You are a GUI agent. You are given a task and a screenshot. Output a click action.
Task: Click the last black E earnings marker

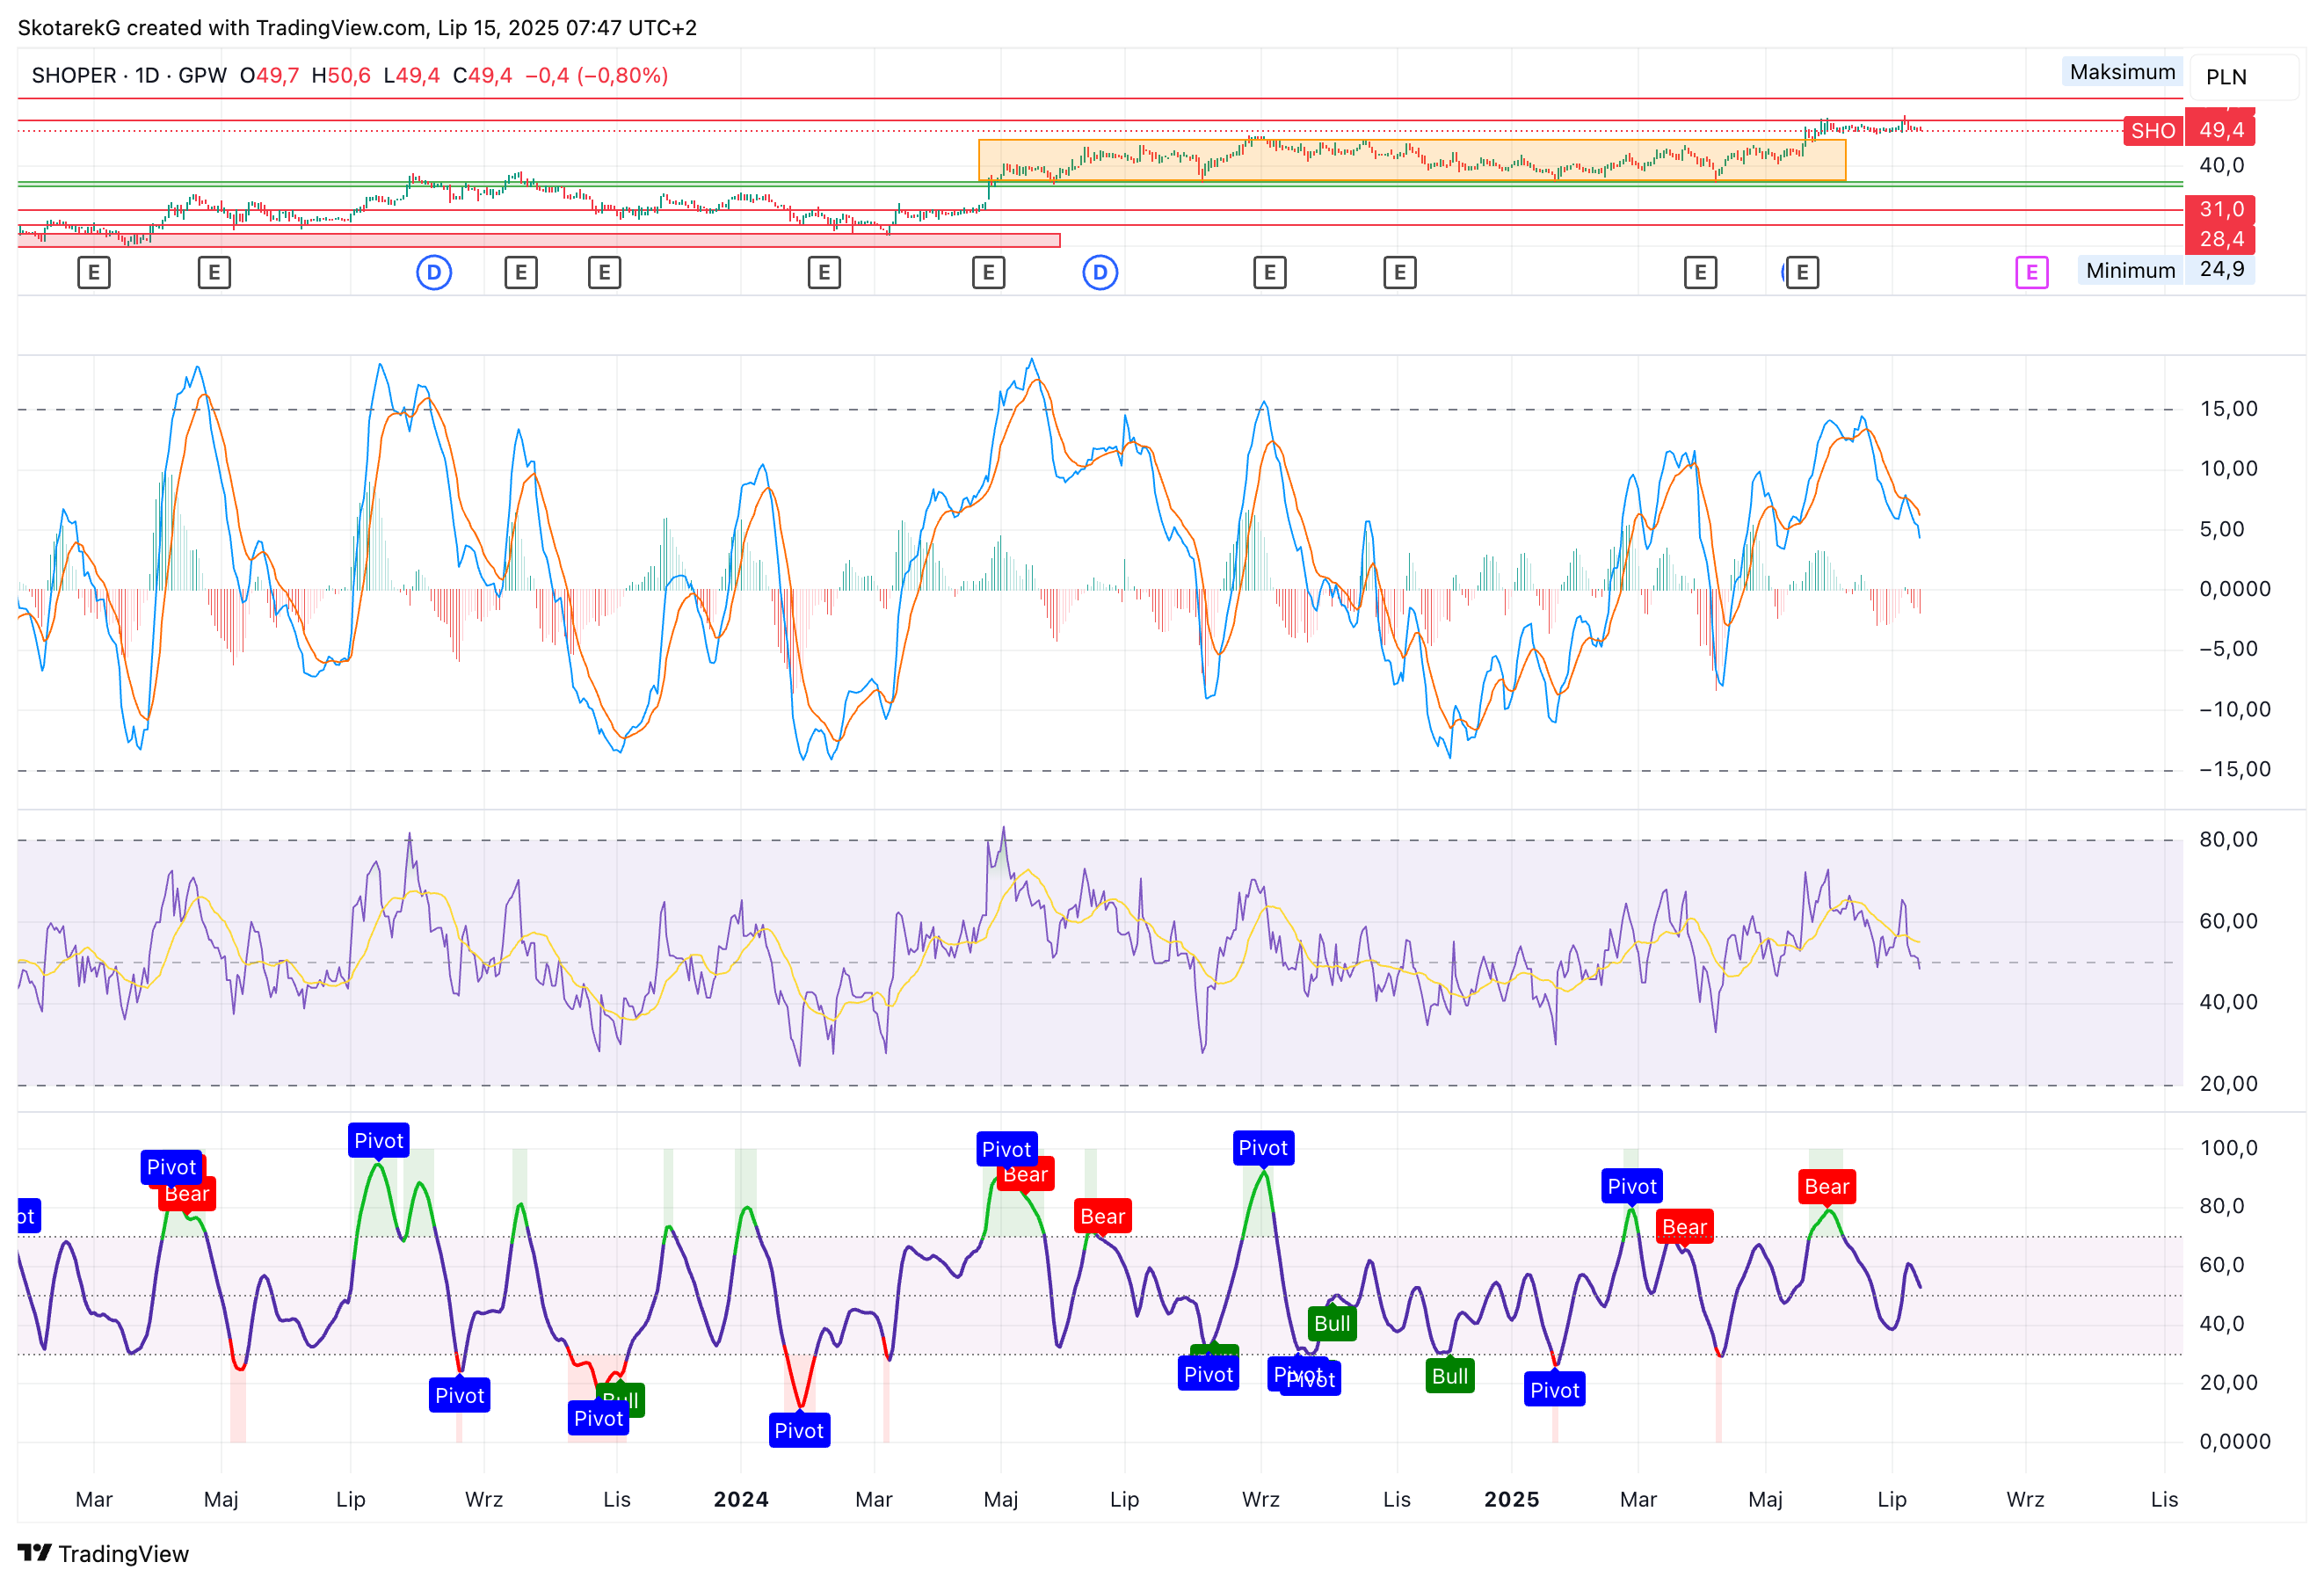1802,272
